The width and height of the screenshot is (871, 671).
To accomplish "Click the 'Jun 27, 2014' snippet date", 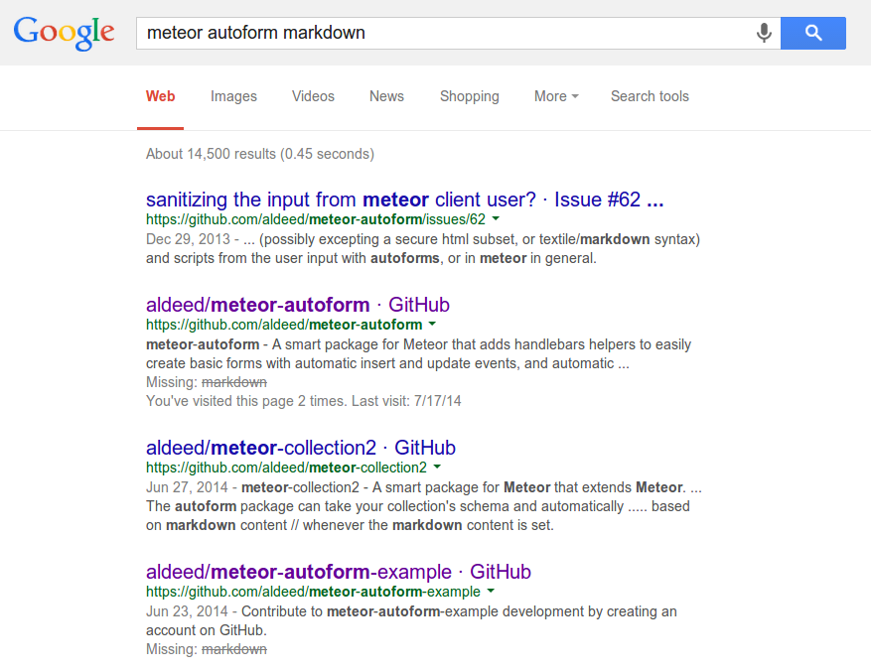I will click(x=187, y=487).
